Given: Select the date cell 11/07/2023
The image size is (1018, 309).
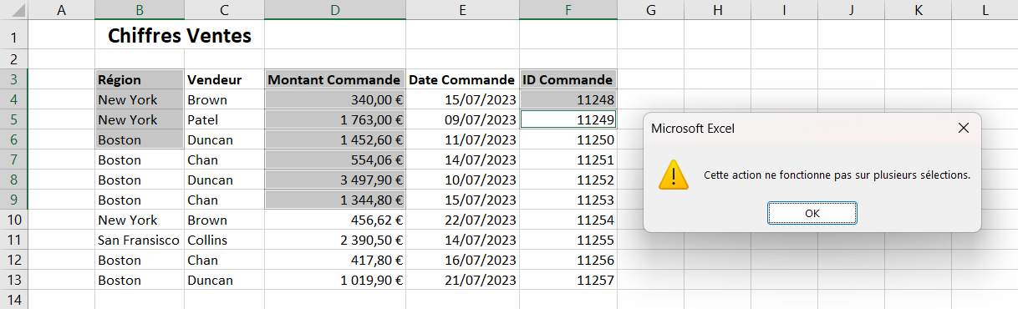Looking at the screenshot, I should point(462,139).
